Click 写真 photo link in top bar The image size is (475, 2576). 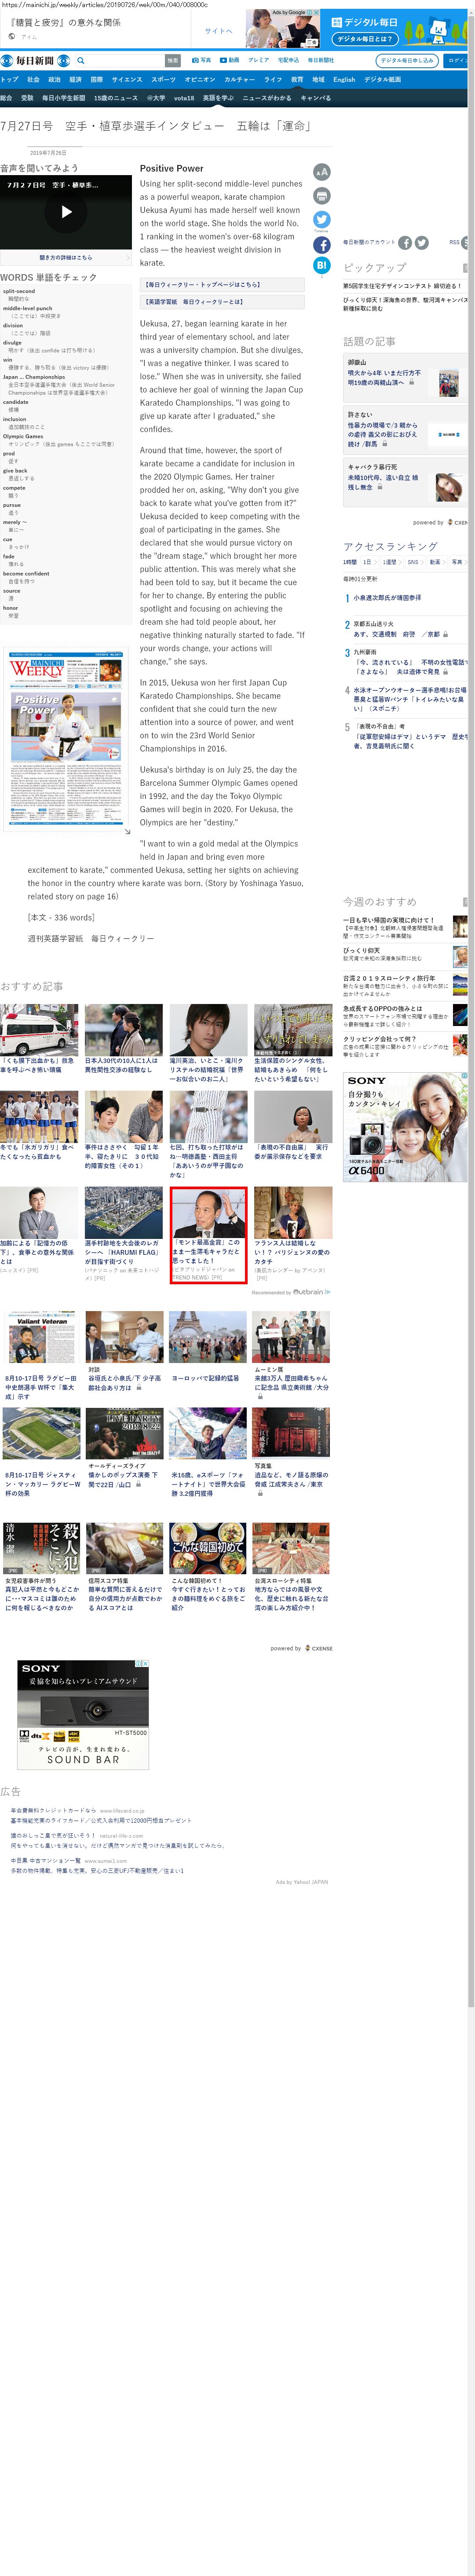[202, 60]
